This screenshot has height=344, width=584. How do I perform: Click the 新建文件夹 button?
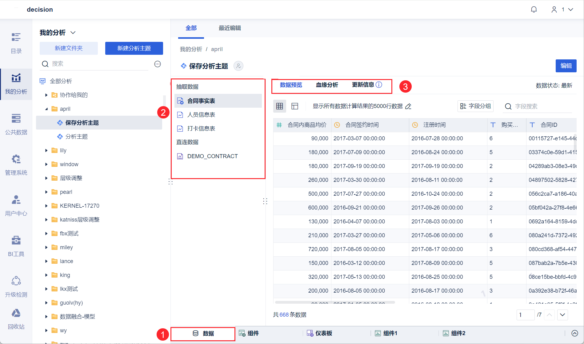[x=69, y=48]
